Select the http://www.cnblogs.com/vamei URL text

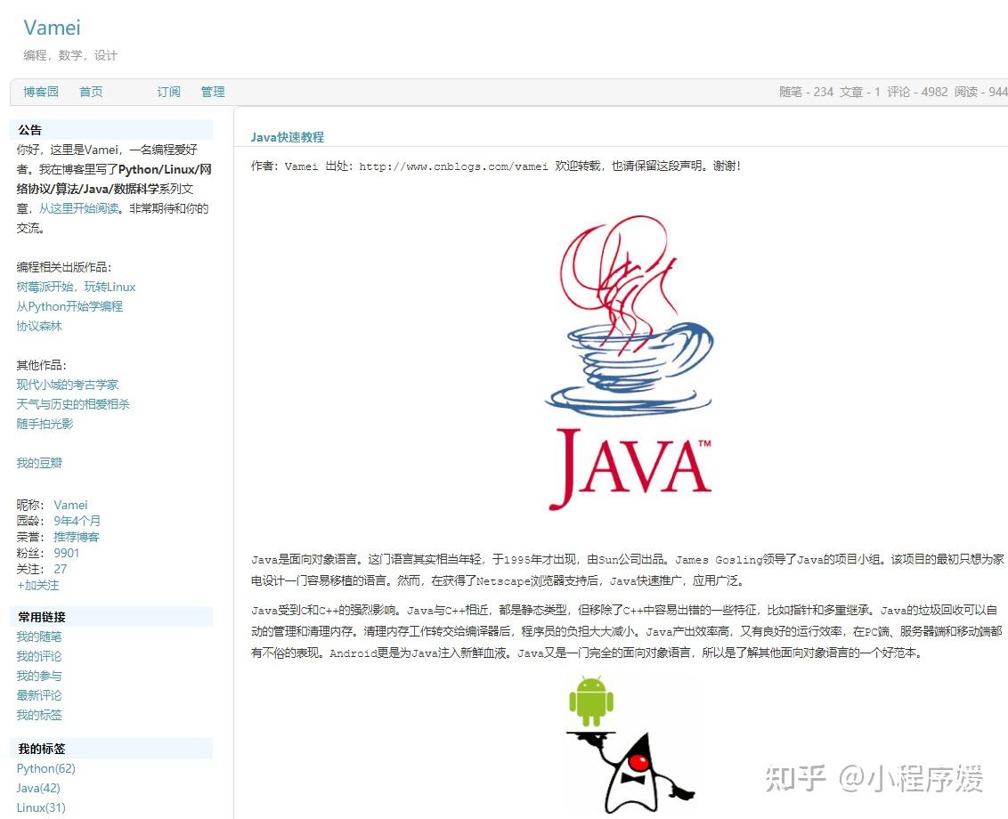453,166
